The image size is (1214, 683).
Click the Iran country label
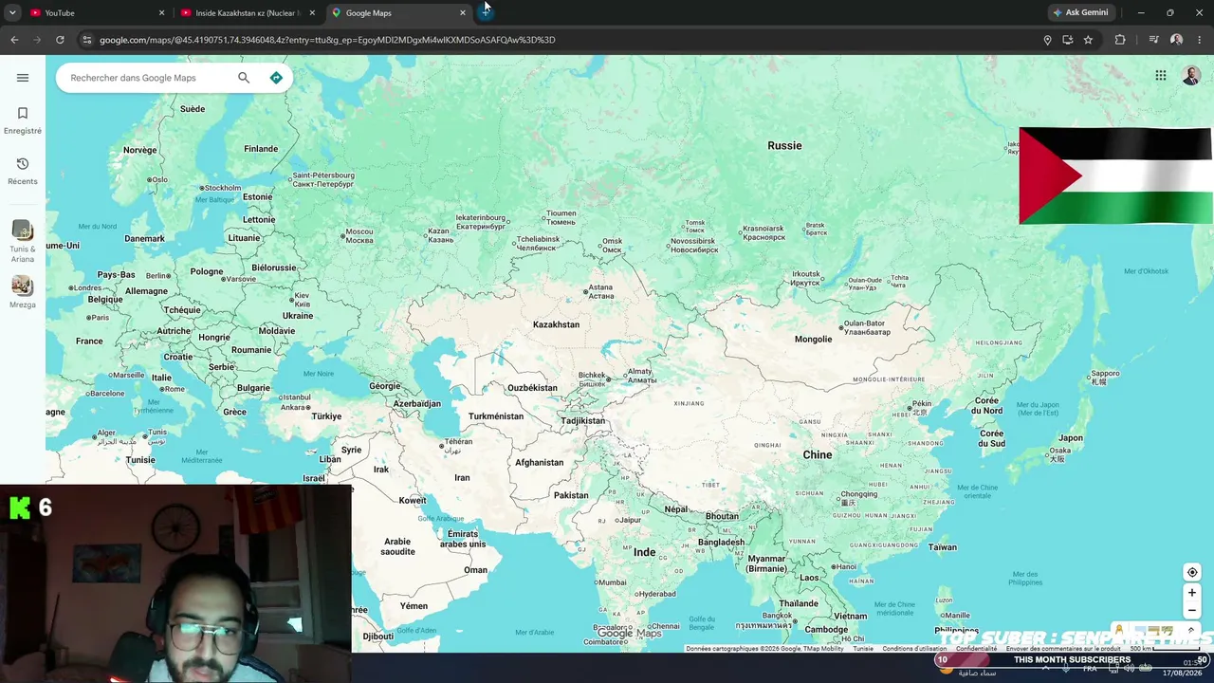coord(462,478)
